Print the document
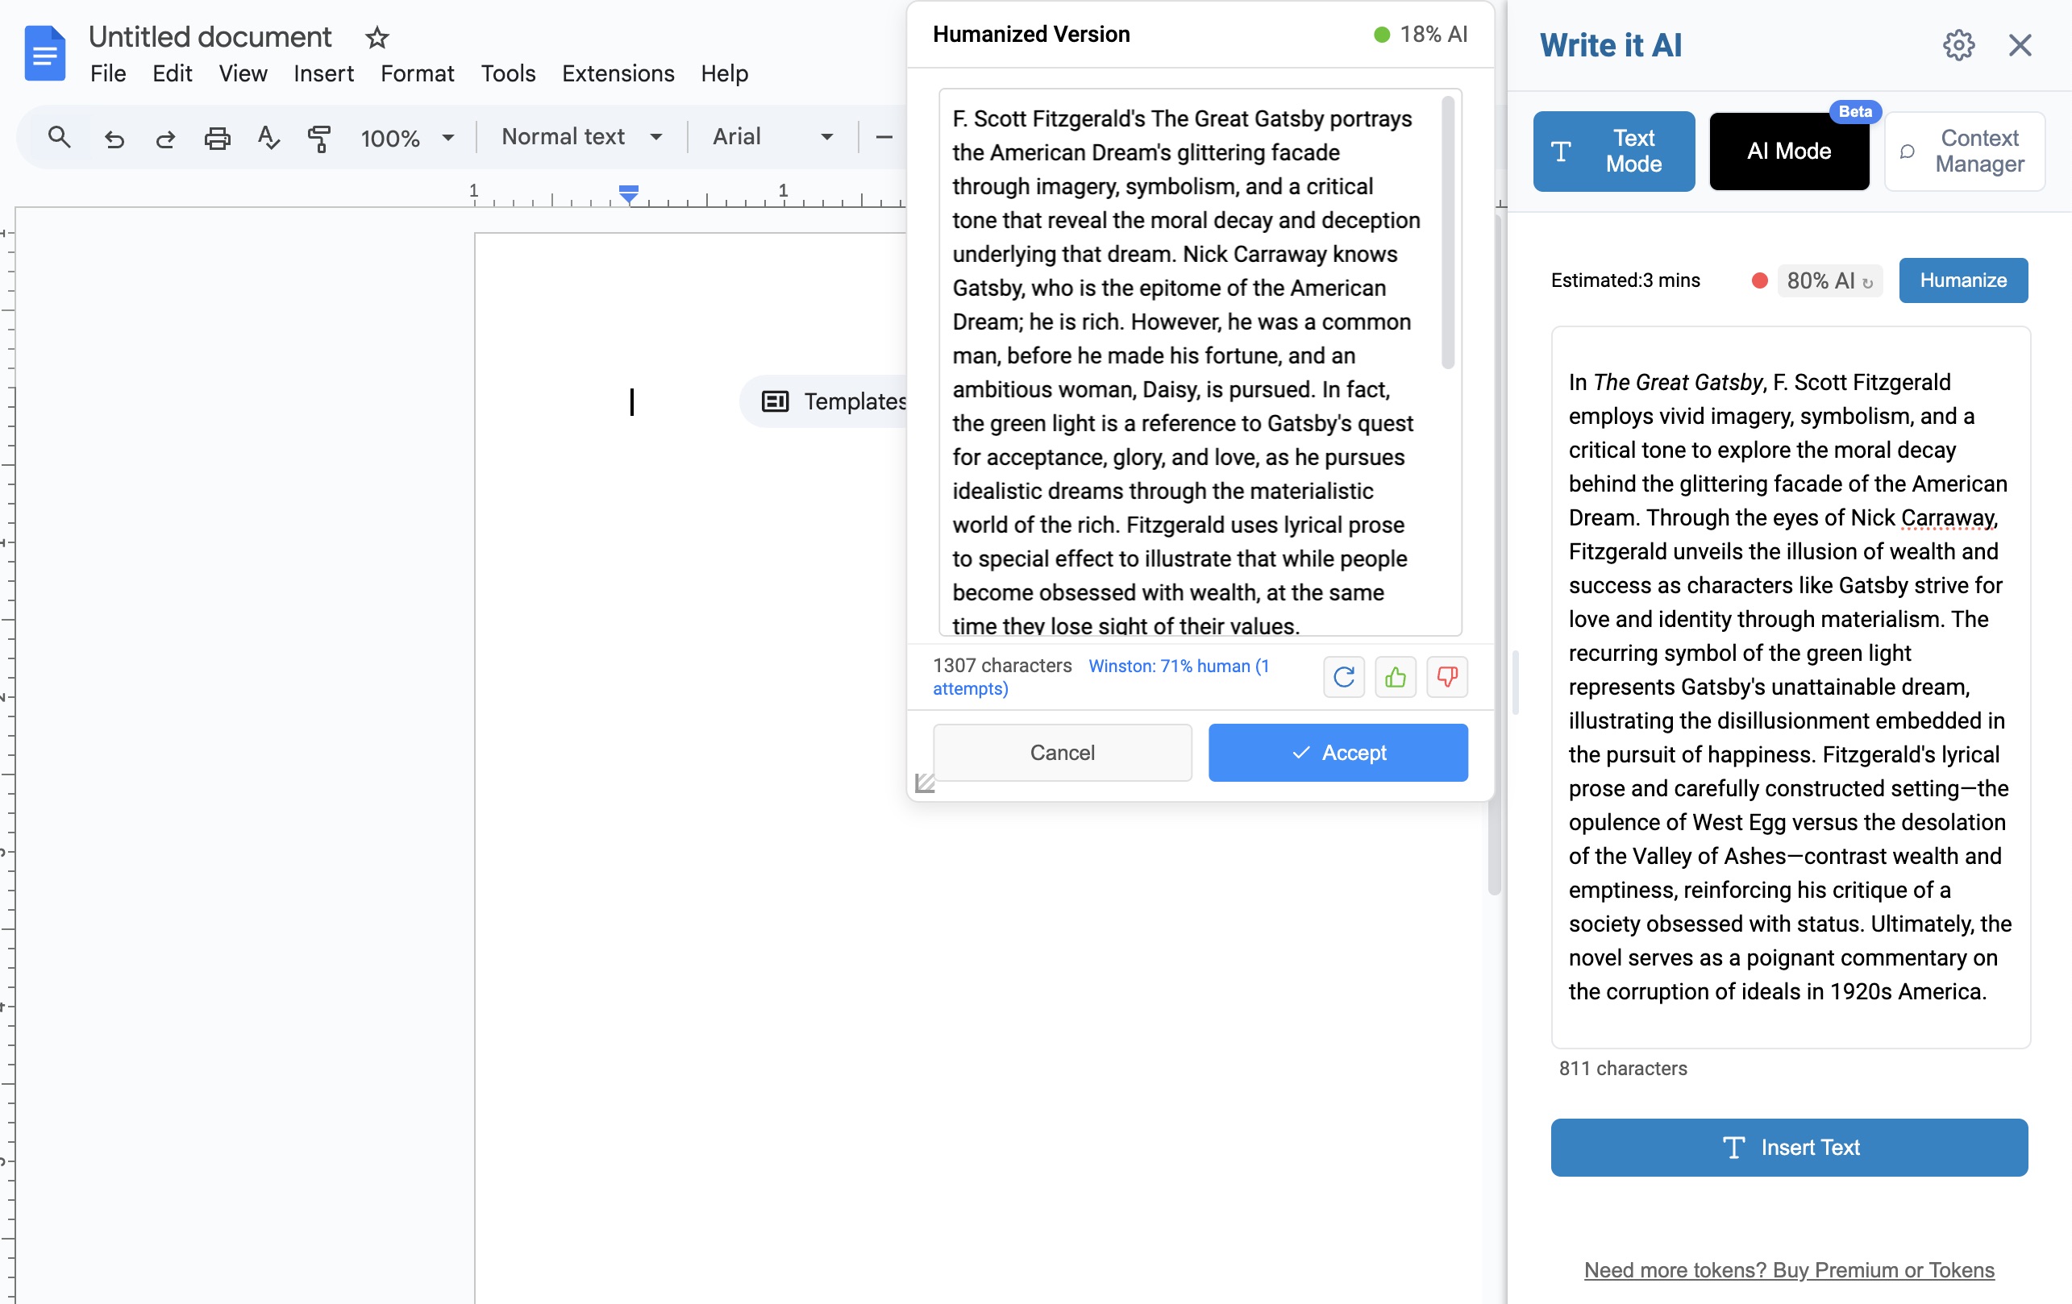Viewport: 2072px width, 1304px height. click(217, 138)
